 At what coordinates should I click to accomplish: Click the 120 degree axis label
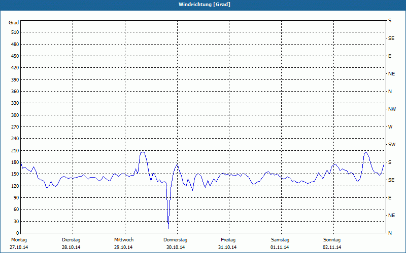pyautogui.click(x=15, y=186)
